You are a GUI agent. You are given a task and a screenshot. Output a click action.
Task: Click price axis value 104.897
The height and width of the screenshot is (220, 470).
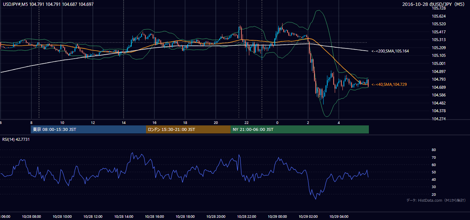click(x=438, y=71)
